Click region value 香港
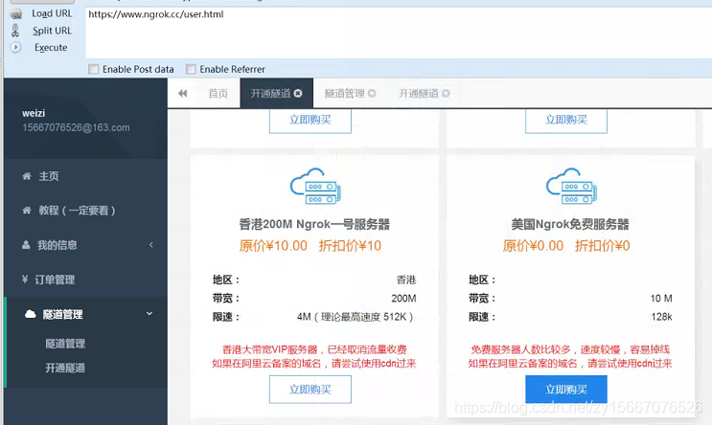712x425 pixels. [406, 280]
